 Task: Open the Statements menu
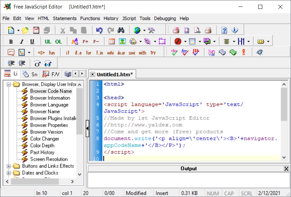point(65,18)
